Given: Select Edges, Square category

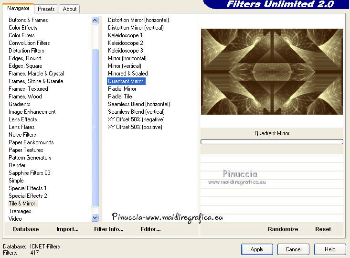Looking at the screenshot, I should (25, 66).
